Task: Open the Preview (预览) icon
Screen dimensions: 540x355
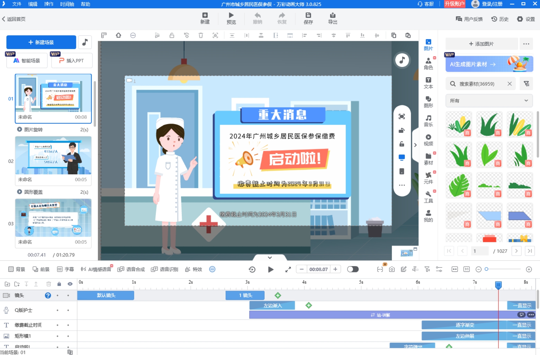Action: click(x=231, y=18)
